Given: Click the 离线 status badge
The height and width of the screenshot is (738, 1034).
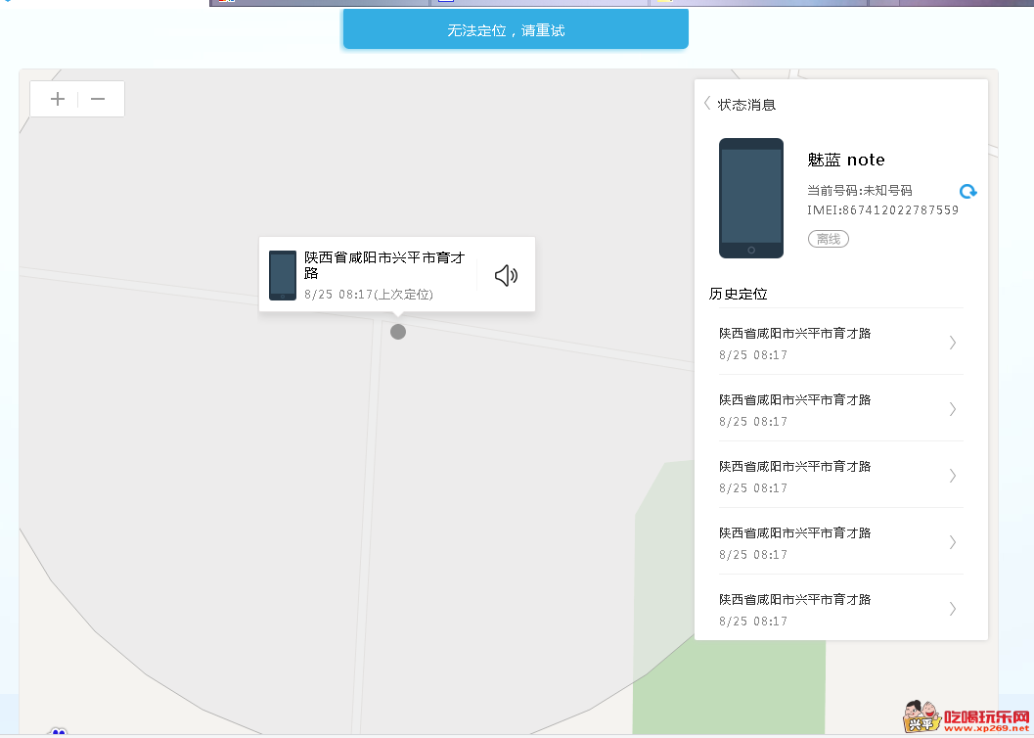Looking at the screenshot, I should point(829,239).
